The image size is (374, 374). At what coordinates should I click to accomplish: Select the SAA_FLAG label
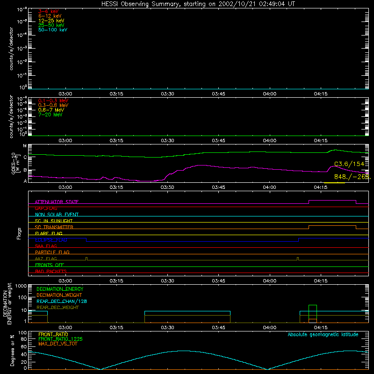[x=46, y=246]
